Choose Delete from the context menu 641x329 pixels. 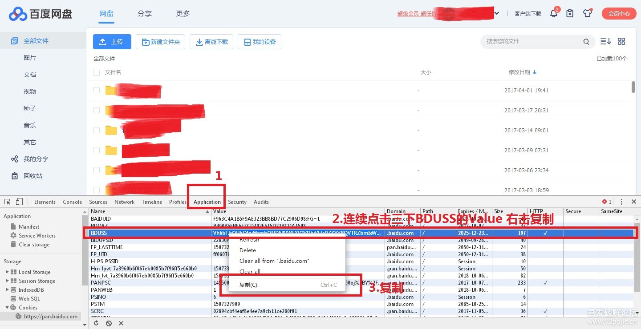(x=287, y=250)
